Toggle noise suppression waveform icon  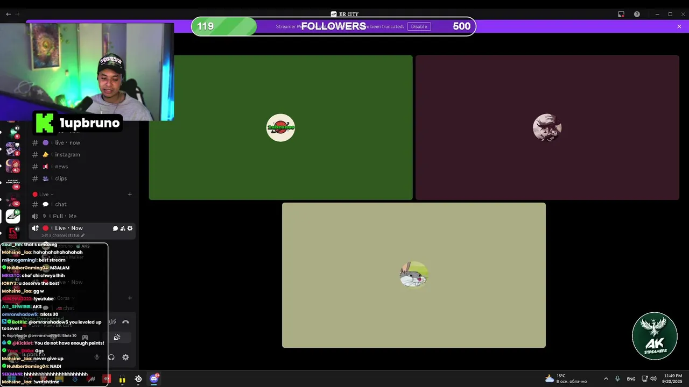click(x=113, y=322)
